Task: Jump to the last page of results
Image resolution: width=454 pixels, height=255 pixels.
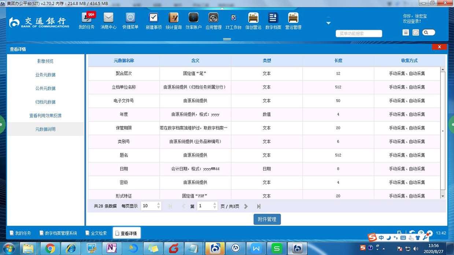Action: pyautogui.click(x=259, y=206)
